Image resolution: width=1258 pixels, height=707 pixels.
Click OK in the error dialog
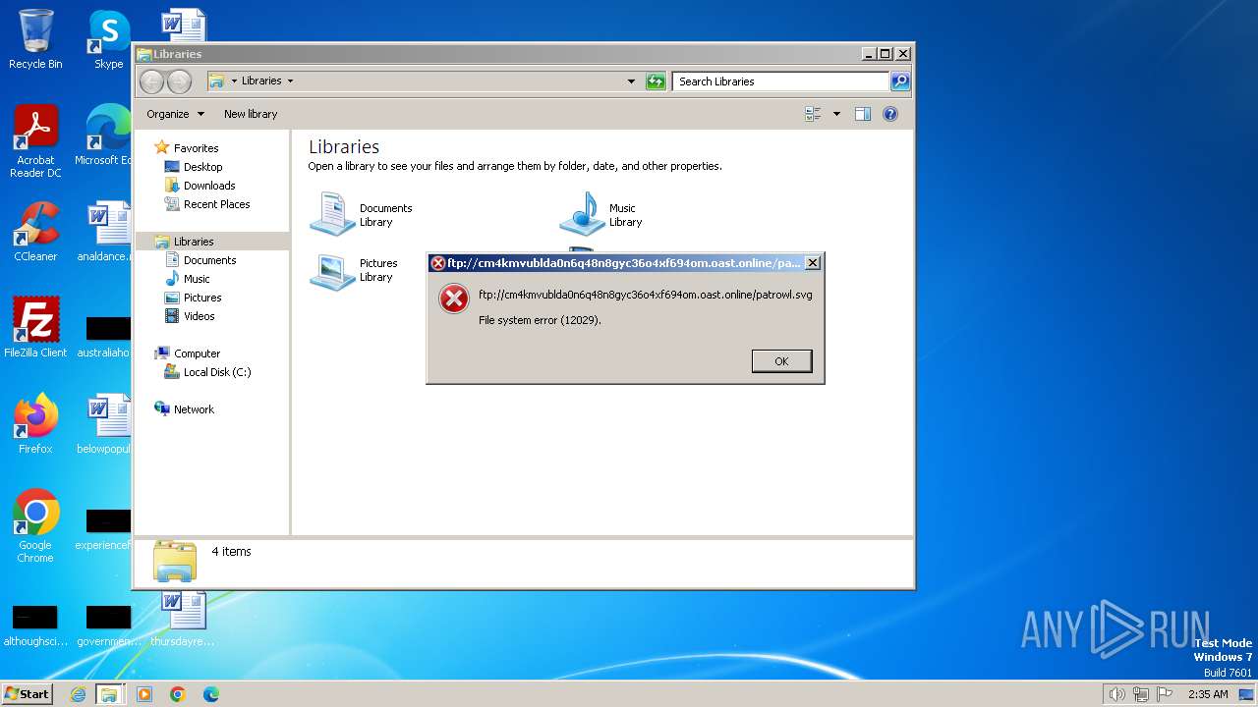pyautogui.click(x=781, y=361)
